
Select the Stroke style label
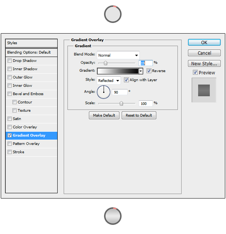(x=18, y=152)
